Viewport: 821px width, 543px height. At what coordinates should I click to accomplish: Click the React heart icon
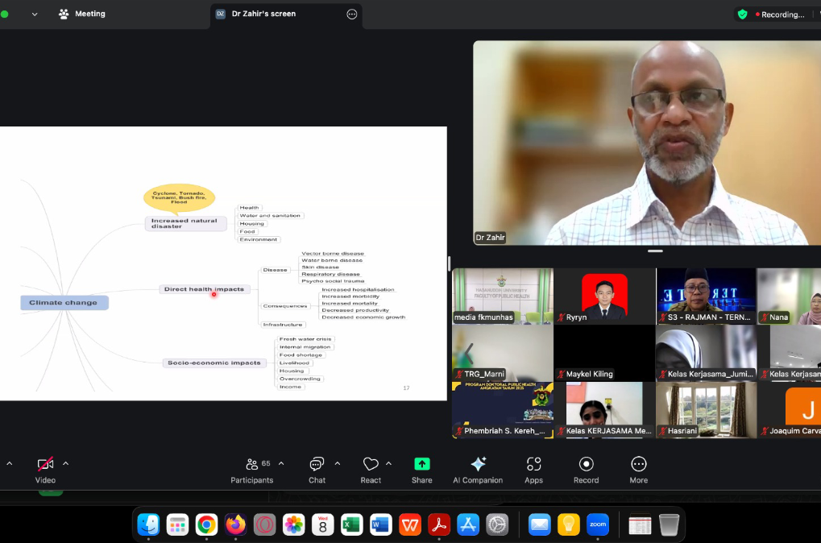click(371, 465)
